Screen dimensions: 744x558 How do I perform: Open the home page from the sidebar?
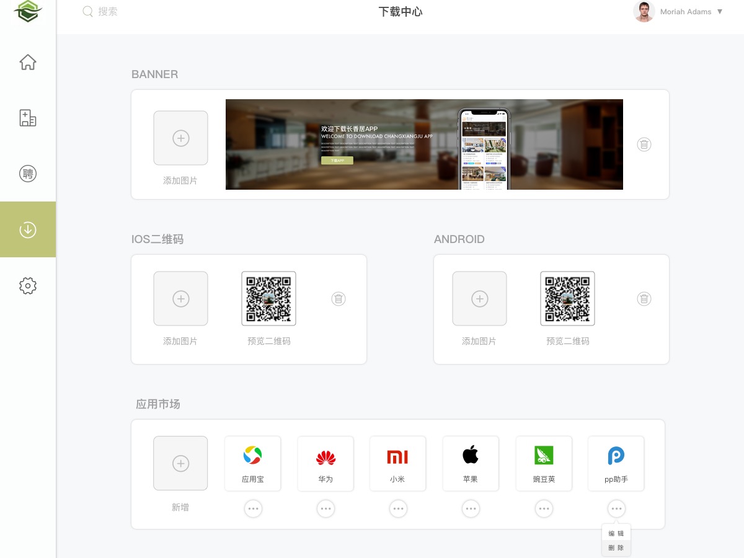coord(28,62)
